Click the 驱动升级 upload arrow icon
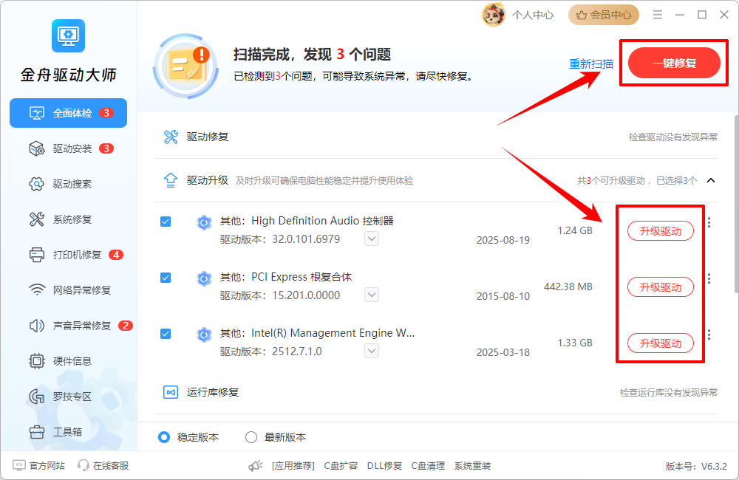 pos(171,180)
